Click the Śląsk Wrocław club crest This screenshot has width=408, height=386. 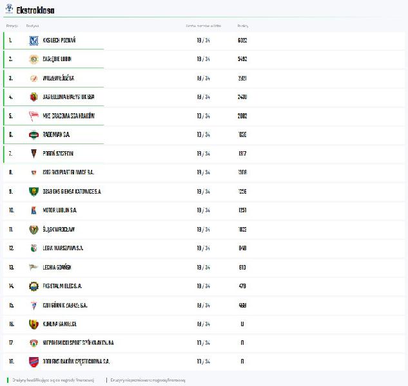(x=34, y=230)
